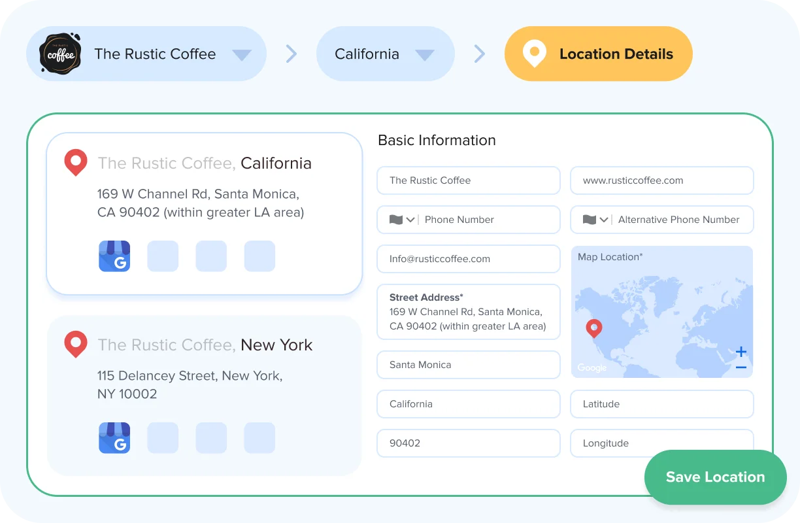Click the Info@rusticcoffee.com email field
This screenshot has height=523, width=800.
pos(468,259)
